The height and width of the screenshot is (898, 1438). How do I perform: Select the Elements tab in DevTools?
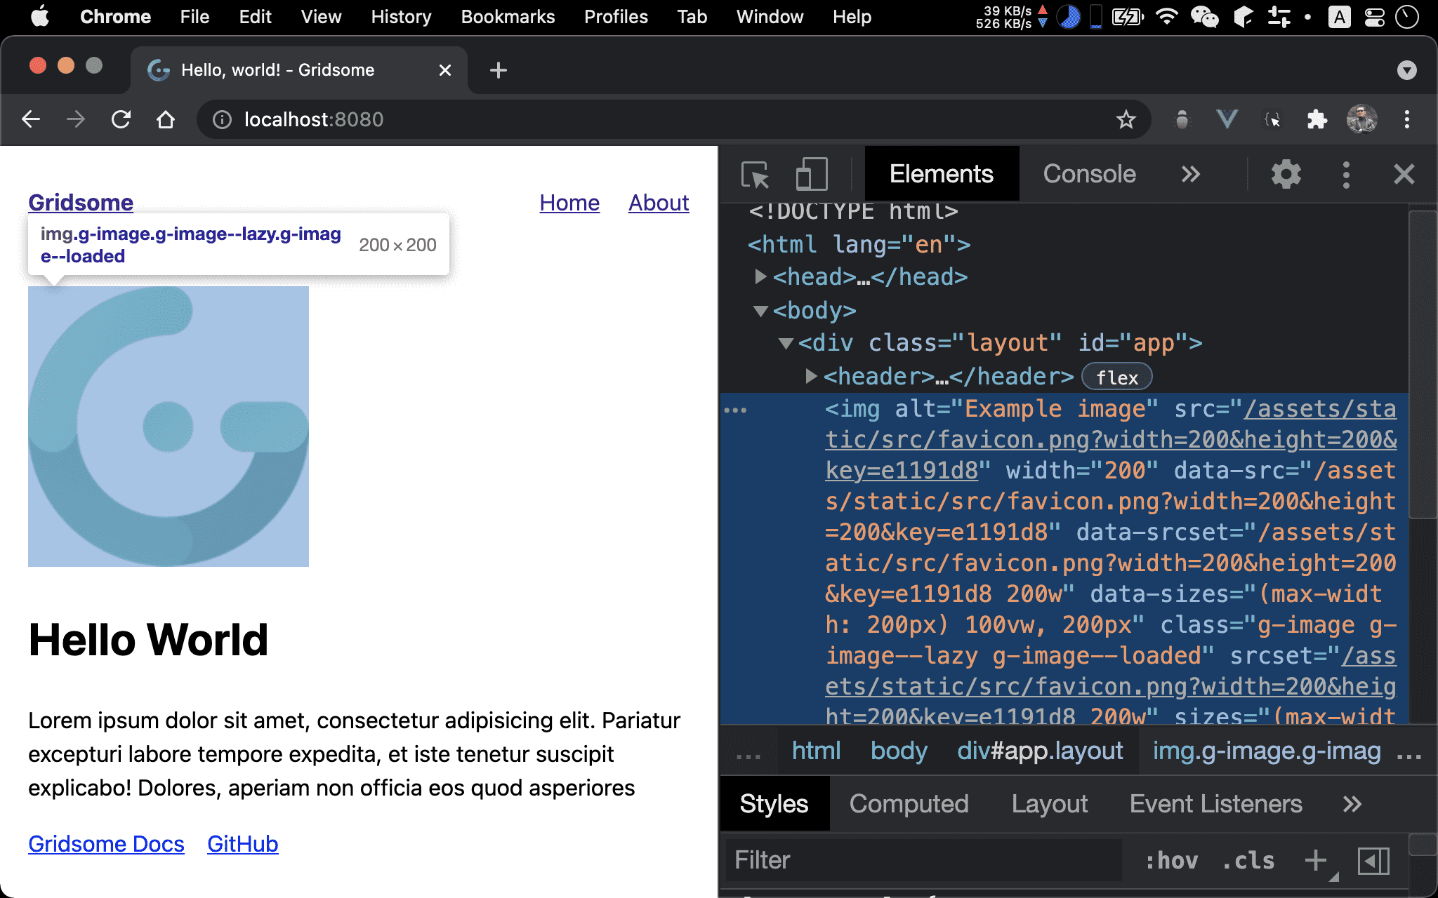tap(939, 173)
